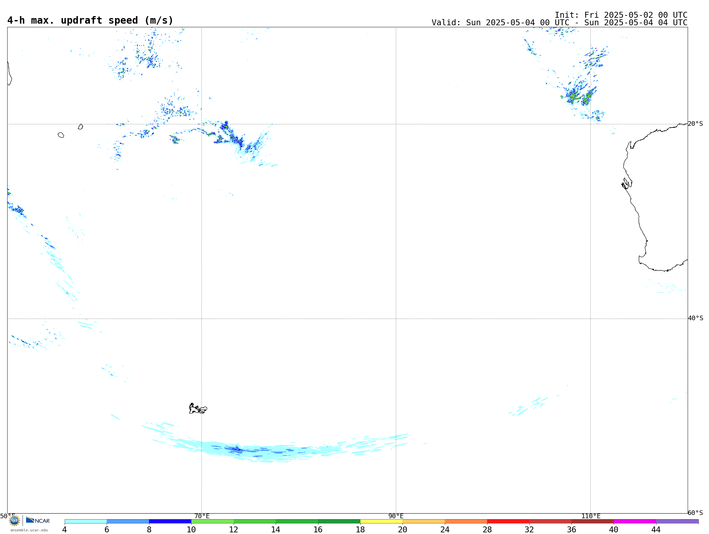Click the NCAR logo

pos(38,520)
